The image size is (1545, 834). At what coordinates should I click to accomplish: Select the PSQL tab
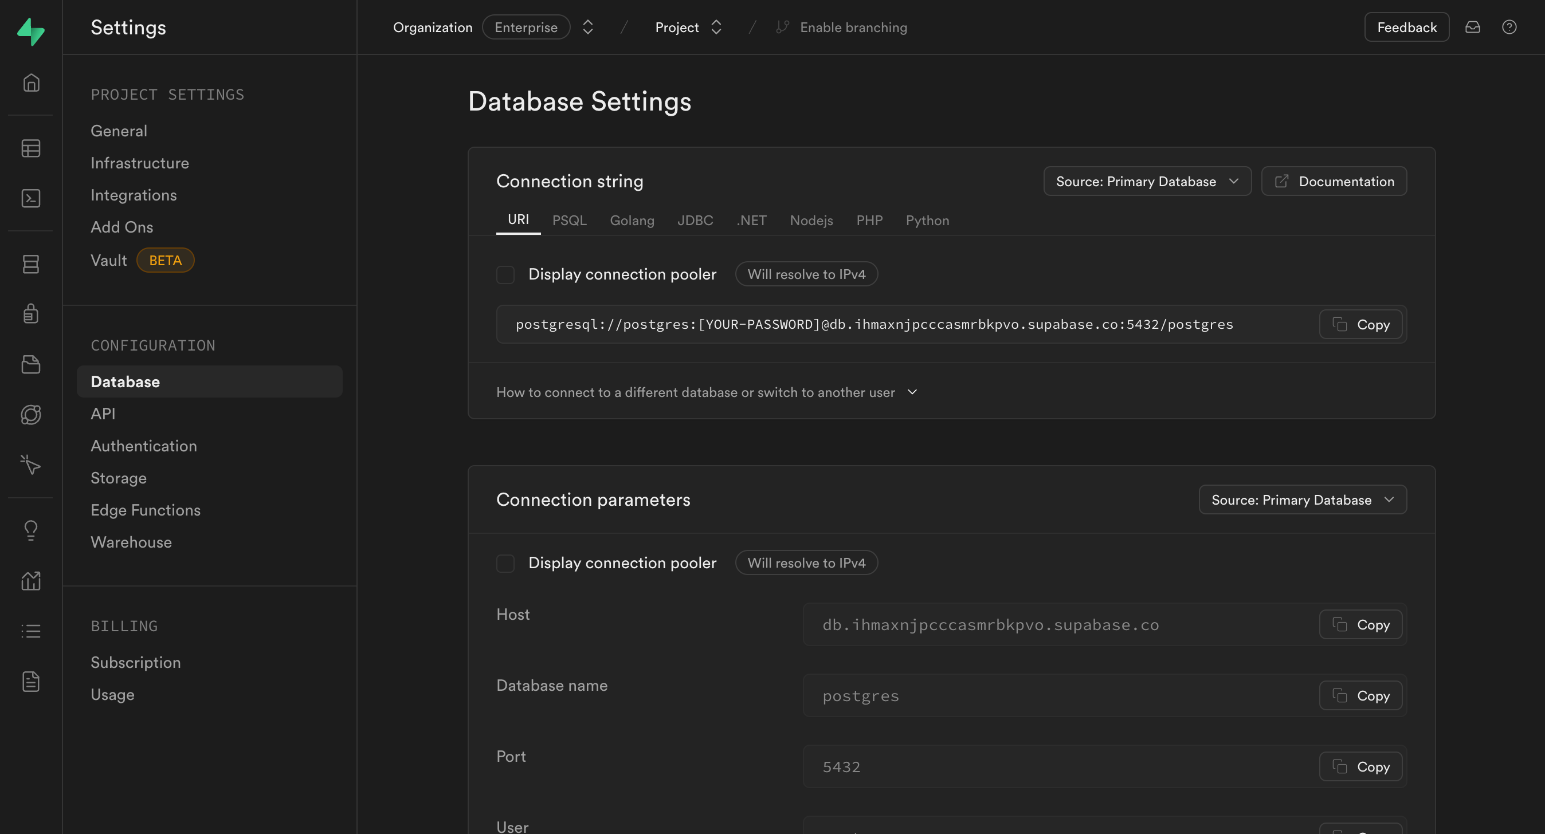[x=569, y=220]
